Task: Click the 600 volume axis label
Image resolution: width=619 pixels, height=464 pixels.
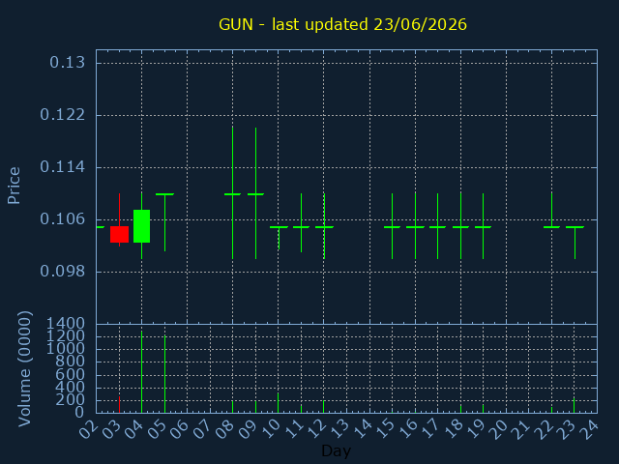Action: pyautogui.click(x=70, y=374)
